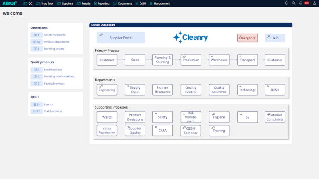Expand the Technology department box
Screen dimensions: 319x179
pyautogui.click(x=248, y=89)
